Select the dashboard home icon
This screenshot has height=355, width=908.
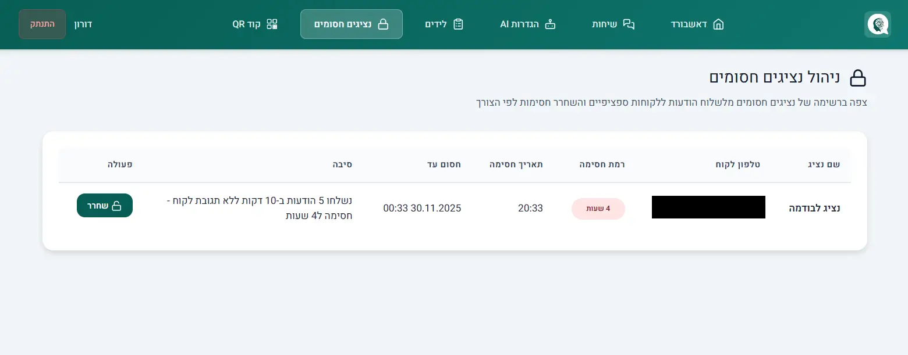click(x=719, y=24)
